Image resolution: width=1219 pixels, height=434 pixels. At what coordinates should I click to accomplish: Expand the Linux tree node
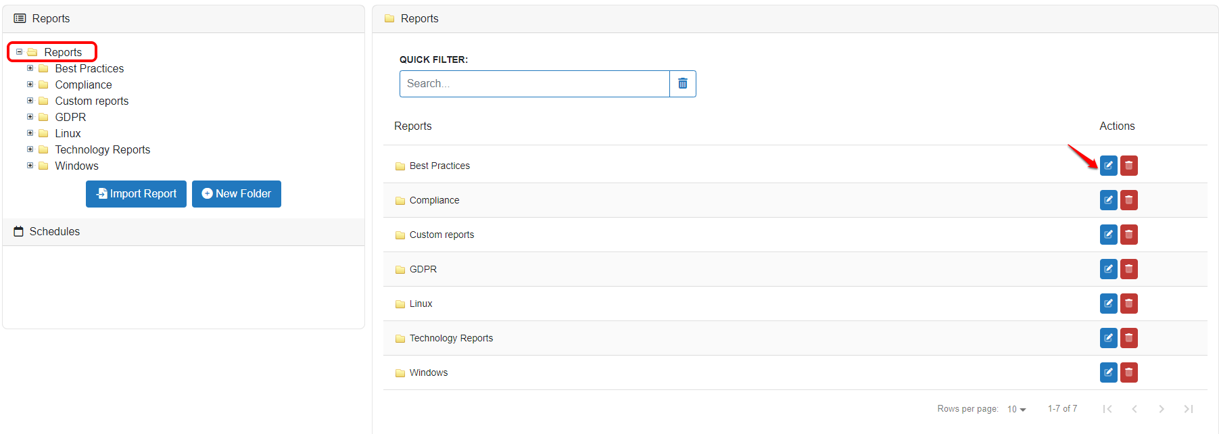[30, 132]
